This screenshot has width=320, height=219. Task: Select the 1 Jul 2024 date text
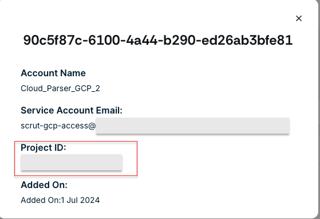tap(80, 200)
